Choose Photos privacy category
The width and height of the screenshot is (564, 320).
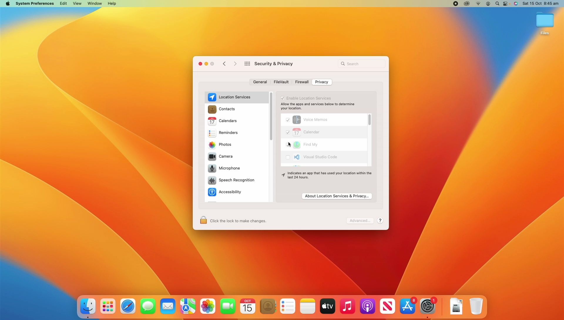[237, 144]
